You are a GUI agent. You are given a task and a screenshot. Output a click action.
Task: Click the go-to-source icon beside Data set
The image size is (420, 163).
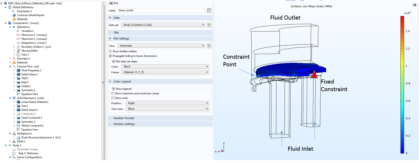(x=209, y=25)
